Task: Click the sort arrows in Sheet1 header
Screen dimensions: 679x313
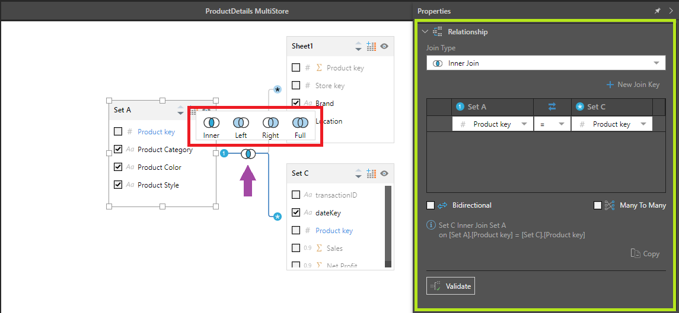Action: pyautogui.click(x=358, y=47)
